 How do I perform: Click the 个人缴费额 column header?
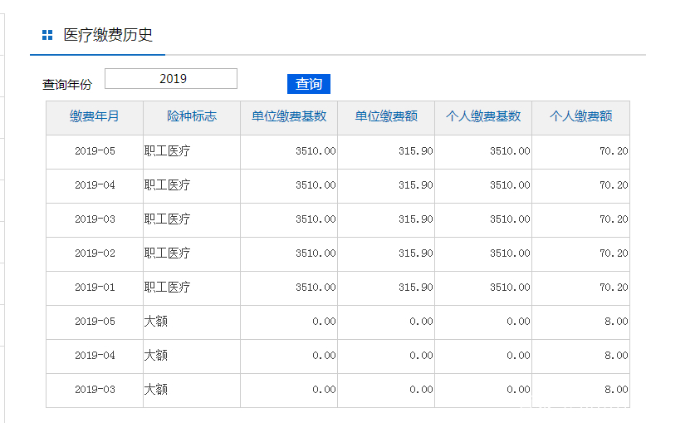click(580, 116)
